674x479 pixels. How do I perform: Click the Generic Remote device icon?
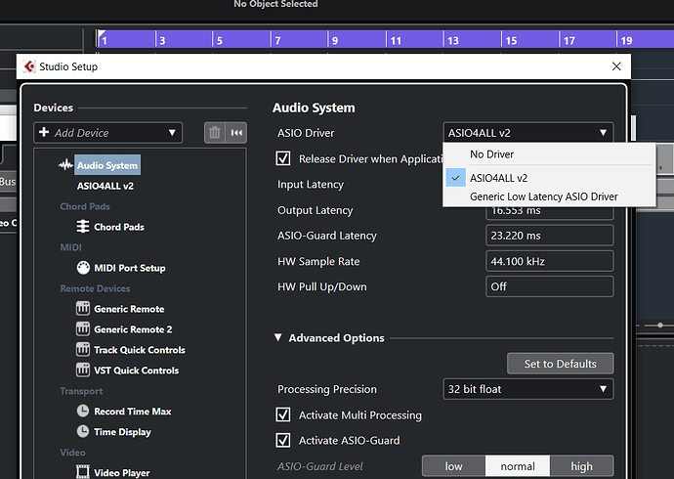point(83,309)
